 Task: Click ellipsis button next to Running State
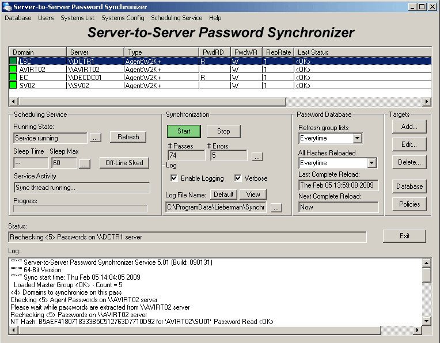point(96,138)
